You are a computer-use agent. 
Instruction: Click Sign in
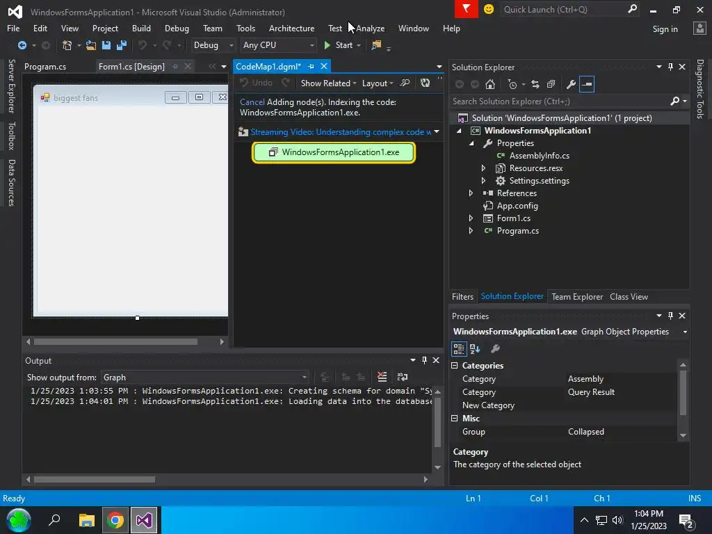pos(665,29)
